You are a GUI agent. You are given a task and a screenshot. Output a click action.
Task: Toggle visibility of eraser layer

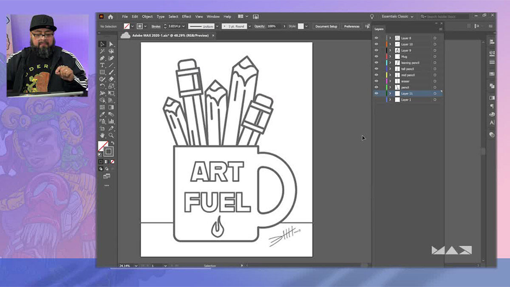[x=376, y=81]
